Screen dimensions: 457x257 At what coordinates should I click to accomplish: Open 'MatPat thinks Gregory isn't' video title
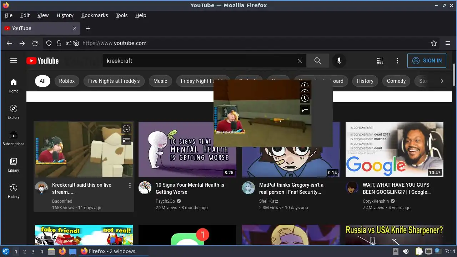pos(291,188)
